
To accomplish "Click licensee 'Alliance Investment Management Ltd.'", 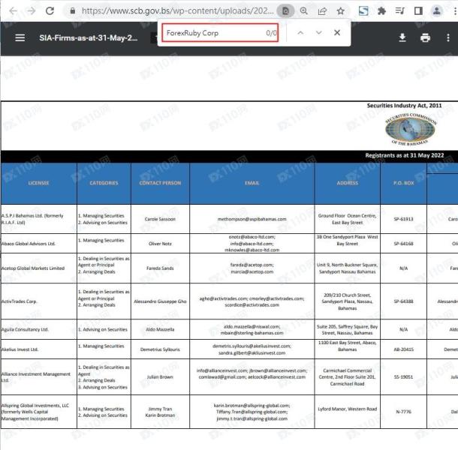I will tap(36, 377).
